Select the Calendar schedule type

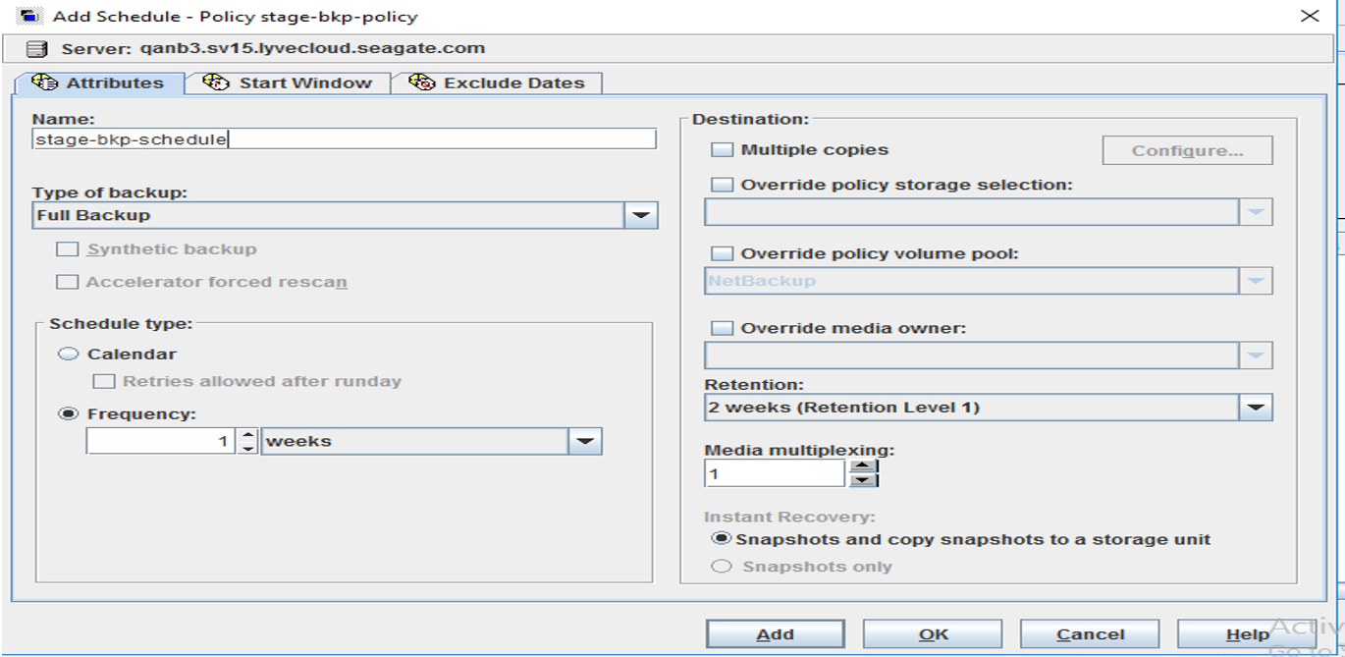coord(68,354)
